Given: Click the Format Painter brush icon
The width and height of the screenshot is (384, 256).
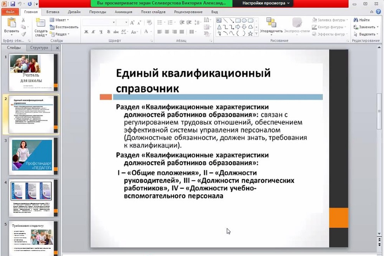Looking at the screenshot, I should tap(23, 34).
